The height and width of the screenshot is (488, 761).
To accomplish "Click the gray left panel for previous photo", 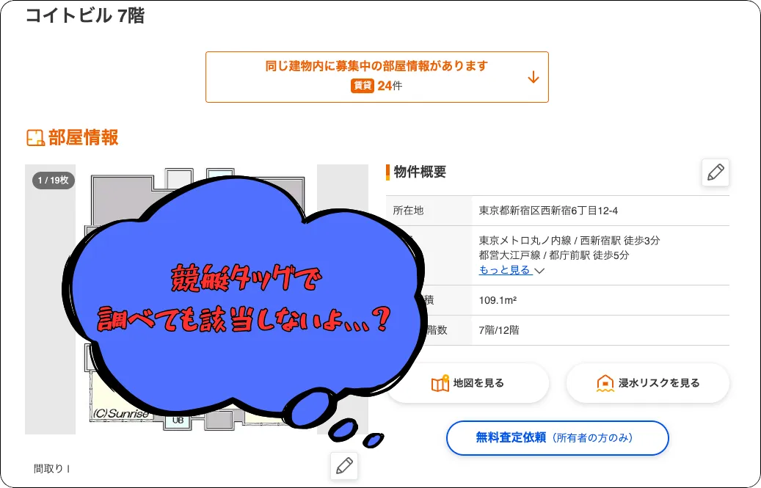I will [x=51, y=299].
